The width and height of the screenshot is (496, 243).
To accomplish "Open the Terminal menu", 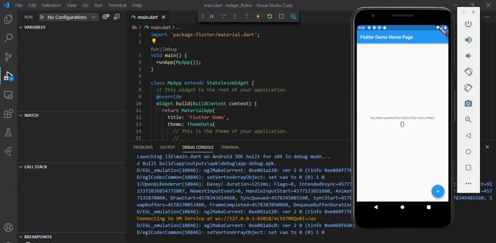I will 117,5.
